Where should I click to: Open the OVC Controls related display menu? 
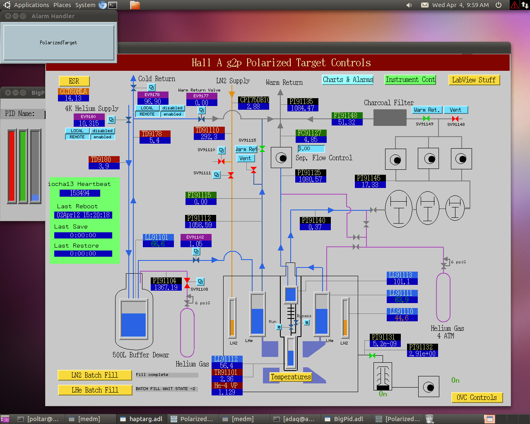(477, 397)
